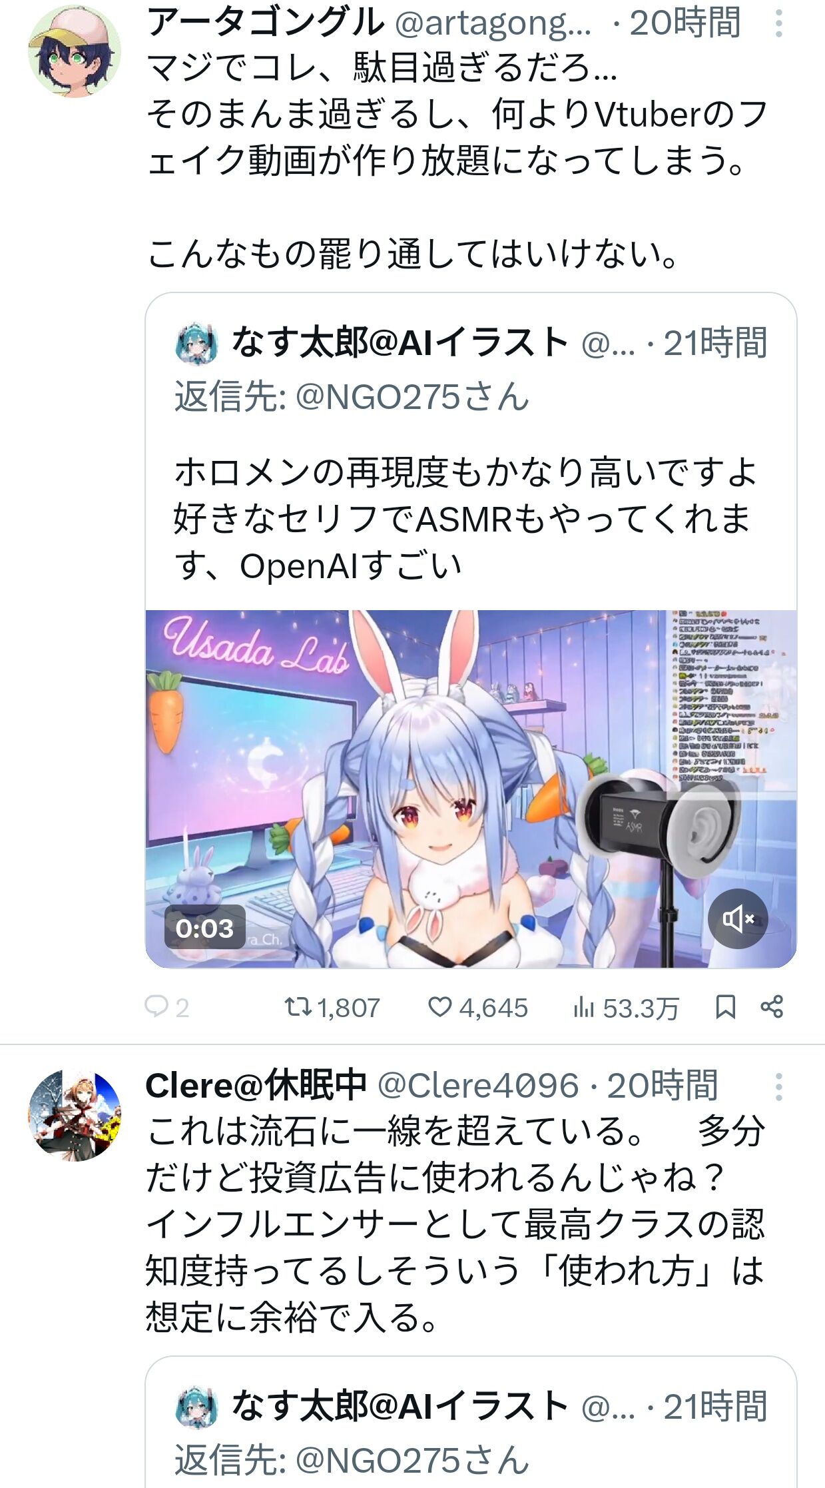Open the @Clere4096 handle
Image resolution: width=825 pixels, height=1488 pixels.
(478, 1086)
